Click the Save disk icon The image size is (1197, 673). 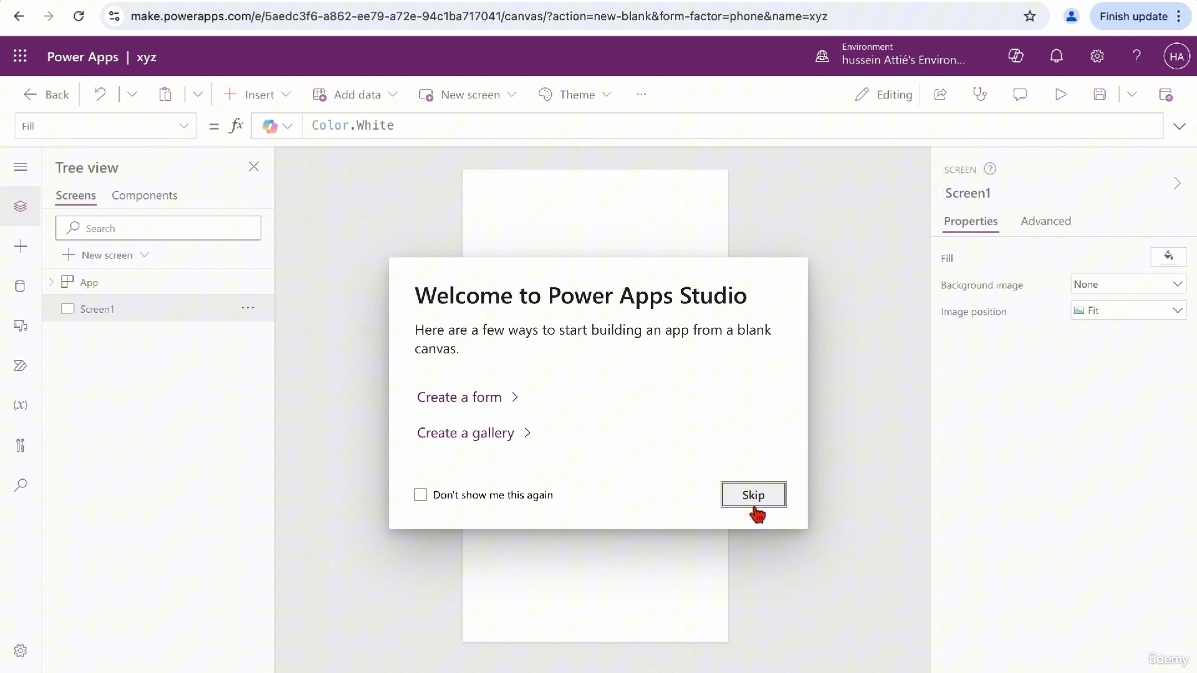click(x=1100, y=94)
